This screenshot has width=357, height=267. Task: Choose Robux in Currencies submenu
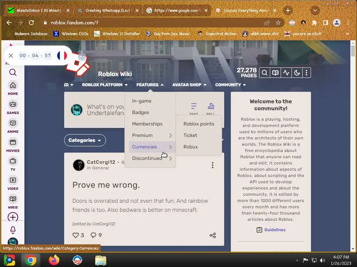(x=191, y=147)
